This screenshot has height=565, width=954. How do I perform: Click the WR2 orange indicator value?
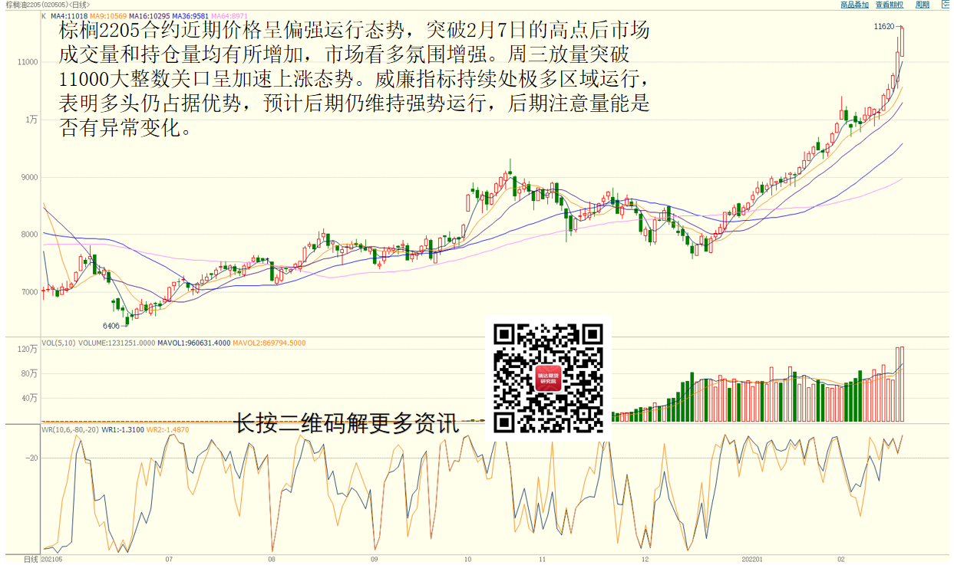(167, 429)
